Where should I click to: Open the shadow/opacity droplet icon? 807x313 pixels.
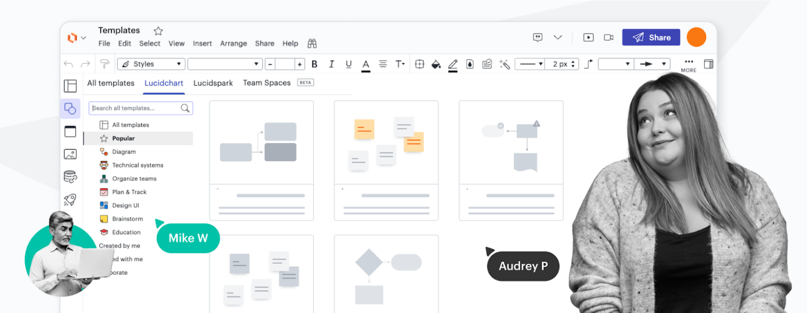coord(469,64)
